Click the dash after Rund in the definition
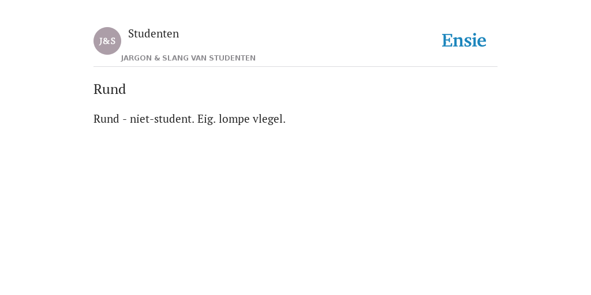 point(125,120)
